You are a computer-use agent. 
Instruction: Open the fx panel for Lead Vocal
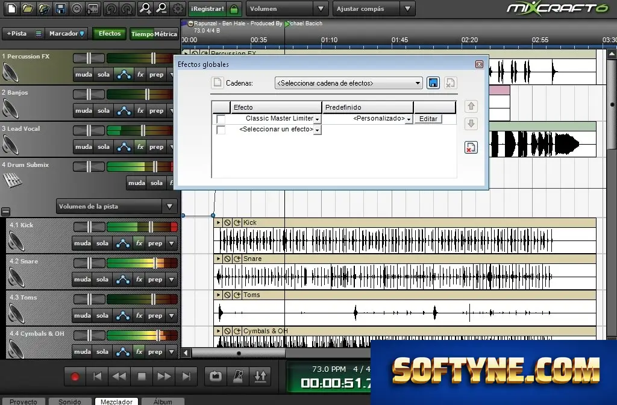click(x=140, y=147)
